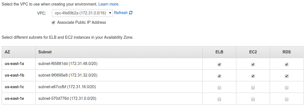Click the Refresh link text

121,13
